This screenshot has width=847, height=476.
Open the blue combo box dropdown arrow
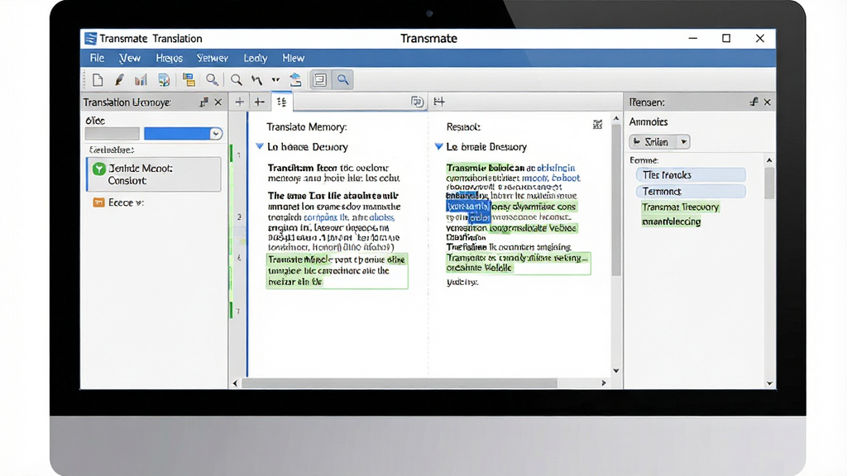coord(216,133)
